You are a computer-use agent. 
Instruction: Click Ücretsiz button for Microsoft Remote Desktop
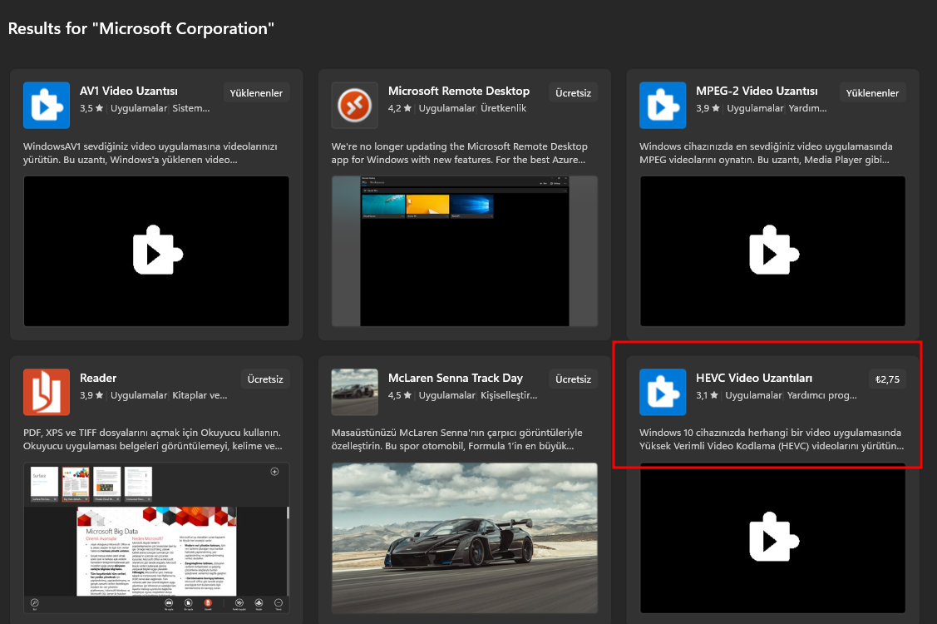[573, 92]
